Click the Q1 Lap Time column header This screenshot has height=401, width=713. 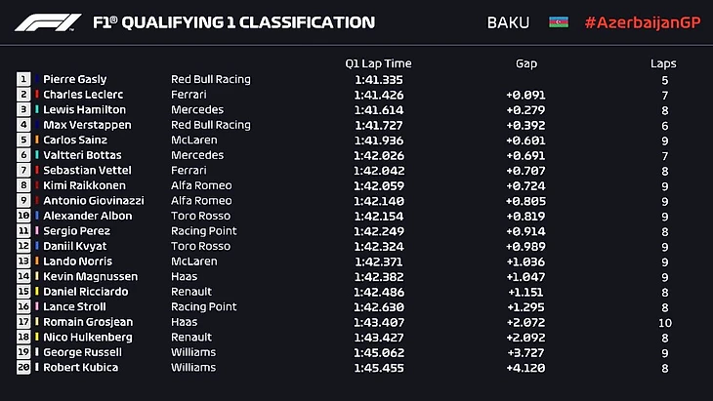click(x=378, y=63)
